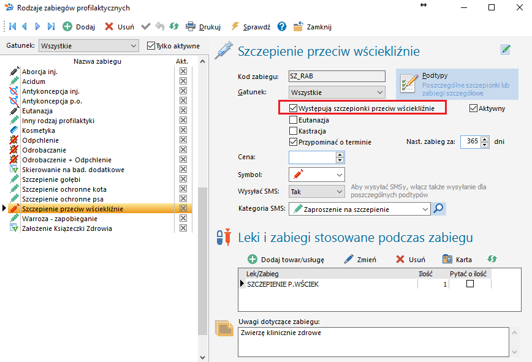Click Dodaj towar/usługę button

click(286, 260)
